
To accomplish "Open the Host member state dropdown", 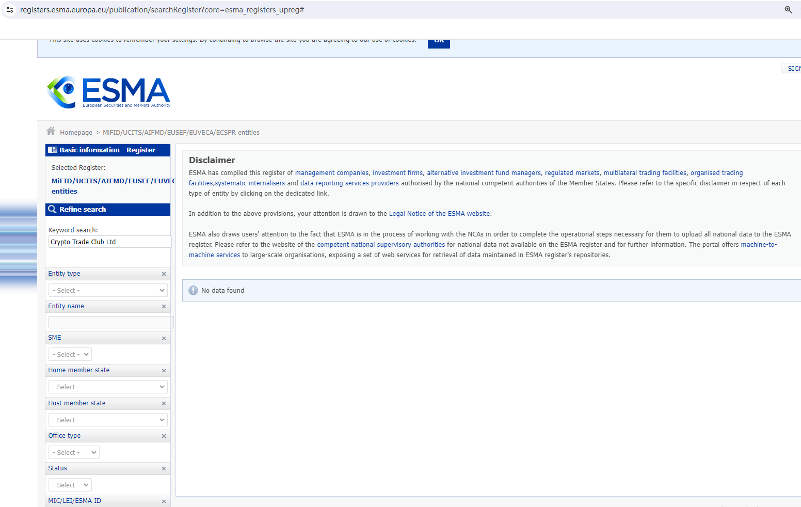I will click(108, 420).
